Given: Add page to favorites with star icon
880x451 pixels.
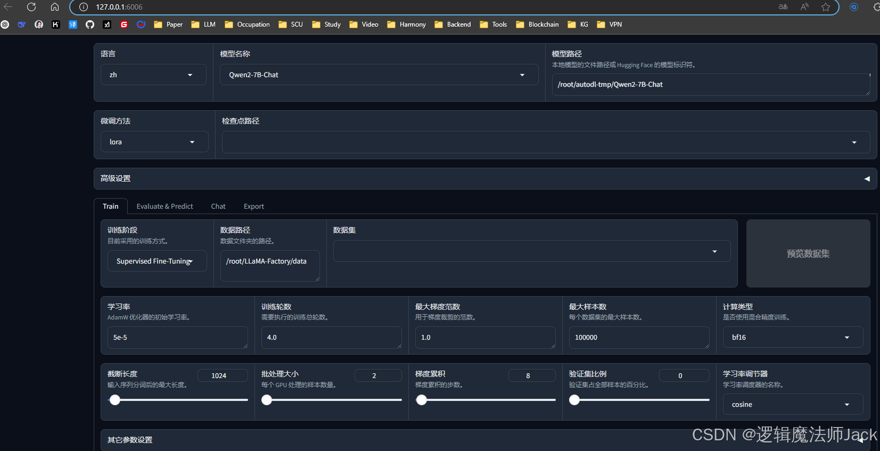Looking at the screenshot, I should click(x=826, y=7).
